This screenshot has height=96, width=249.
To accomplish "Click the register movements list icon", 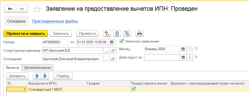I will point(117,33).
